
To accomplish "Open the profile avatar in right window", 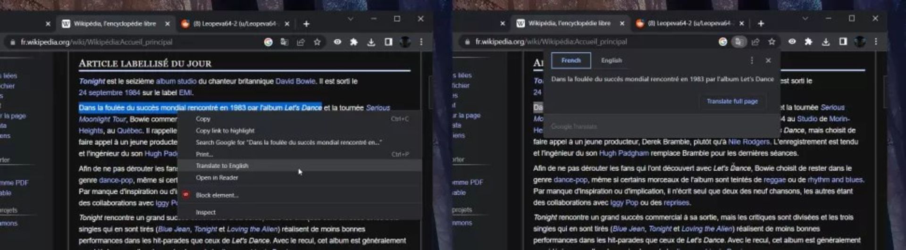I will coord(860,42).
